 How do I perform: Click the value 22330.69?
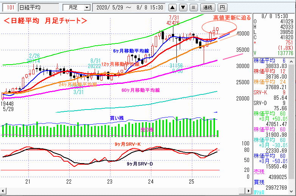[x=276, y=151]
